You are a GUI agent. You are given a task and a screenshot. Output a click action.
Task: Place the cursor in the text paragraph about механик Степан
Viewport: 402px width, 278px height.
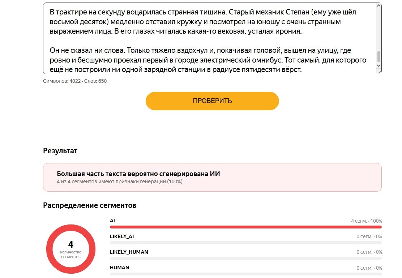click(x=202, y=22)
